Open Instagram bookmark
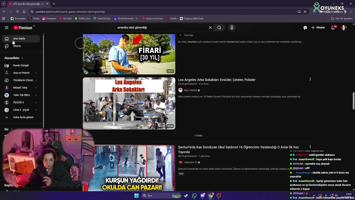355x200 pixels. (x=49, y=19)
